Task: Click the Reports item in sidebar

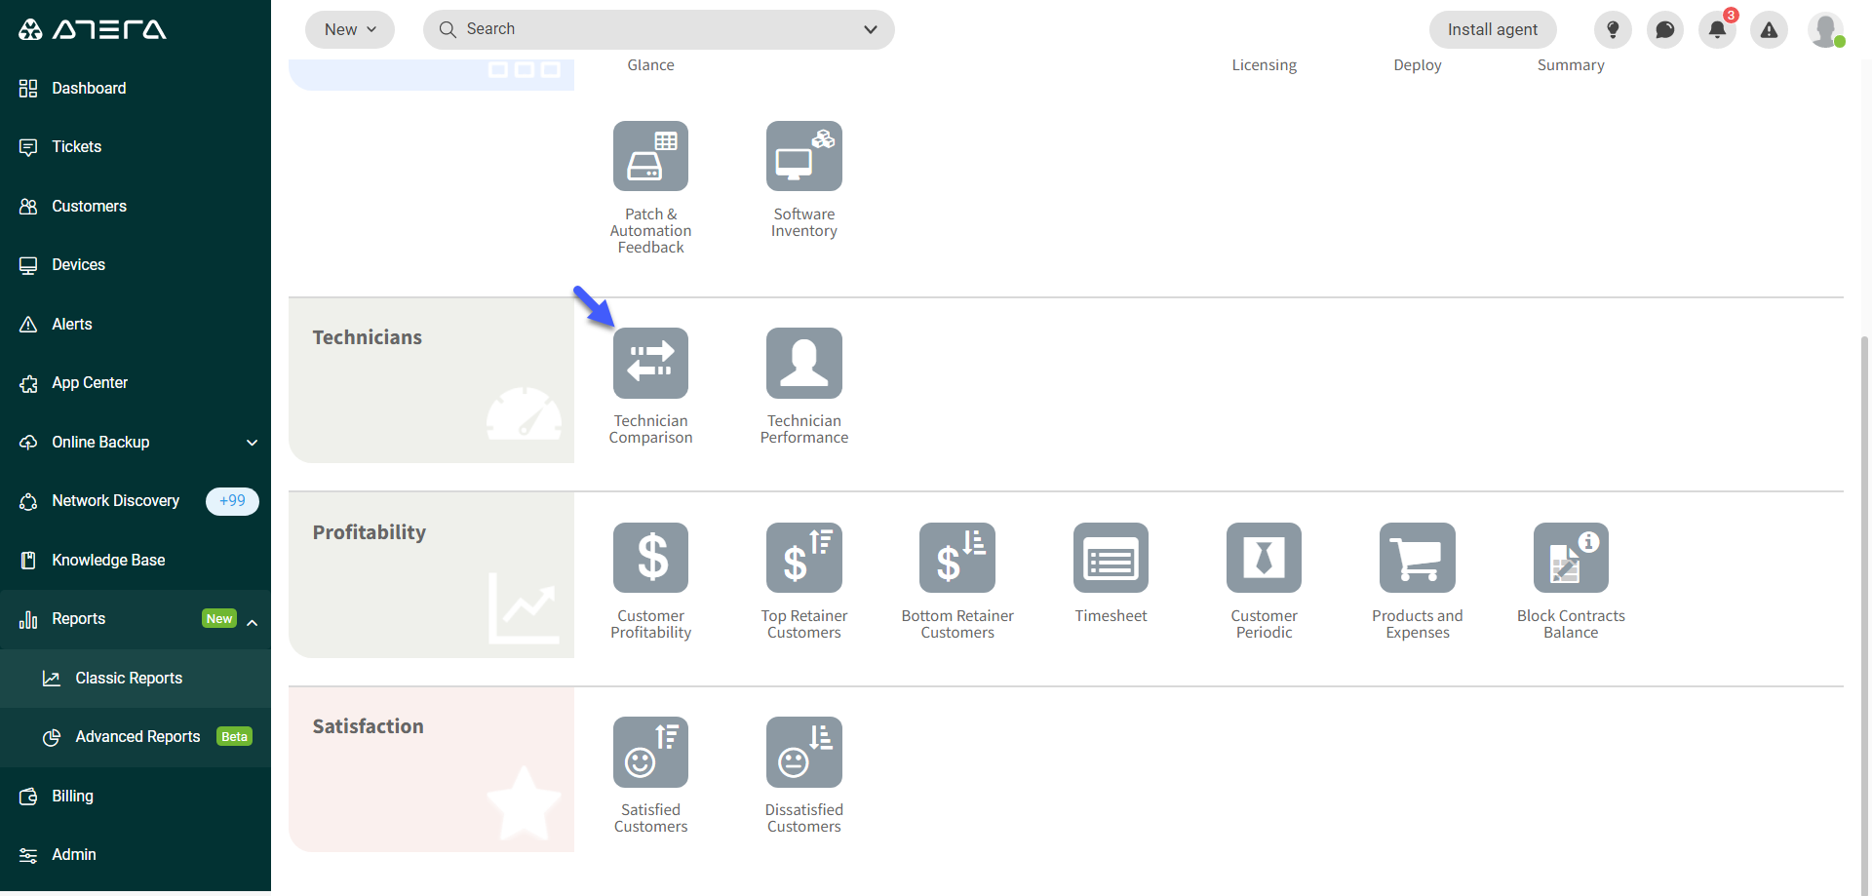Action: point(136,619)
